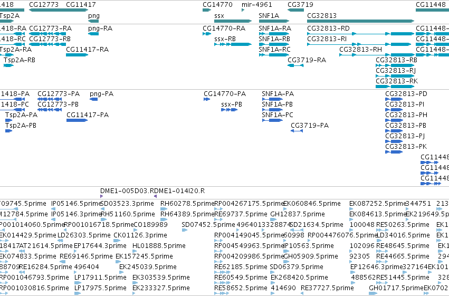The image size is (449, 296).
Task: Open the CG3719-RA transcript
Action: [x=307, y=60]
